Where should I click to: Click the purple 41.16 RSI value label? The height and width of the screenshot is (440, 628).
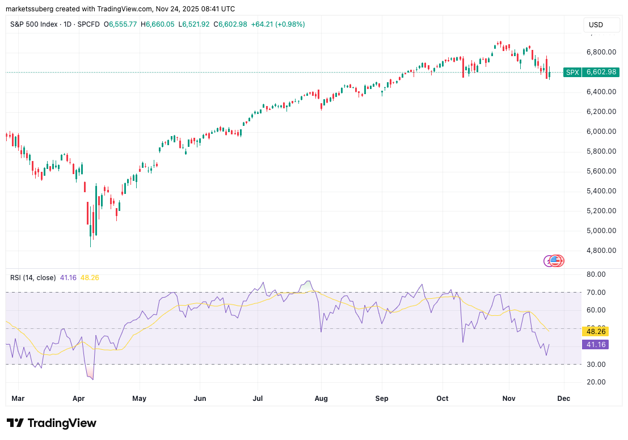[x=596, y=344]
